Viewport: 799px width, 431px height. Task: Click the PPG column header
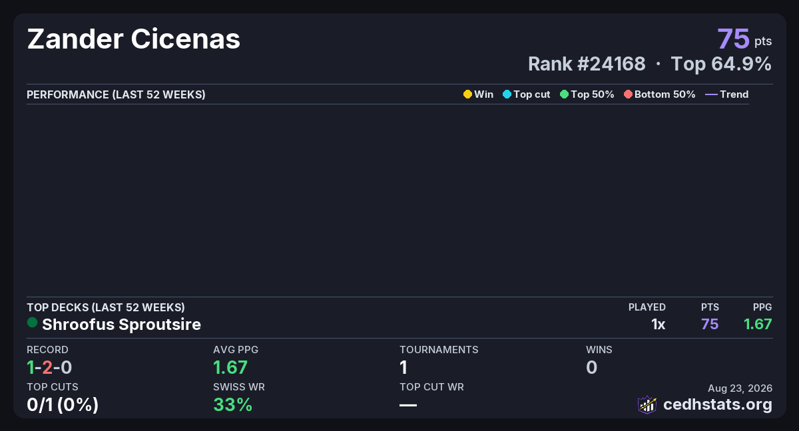coord(762,307)
